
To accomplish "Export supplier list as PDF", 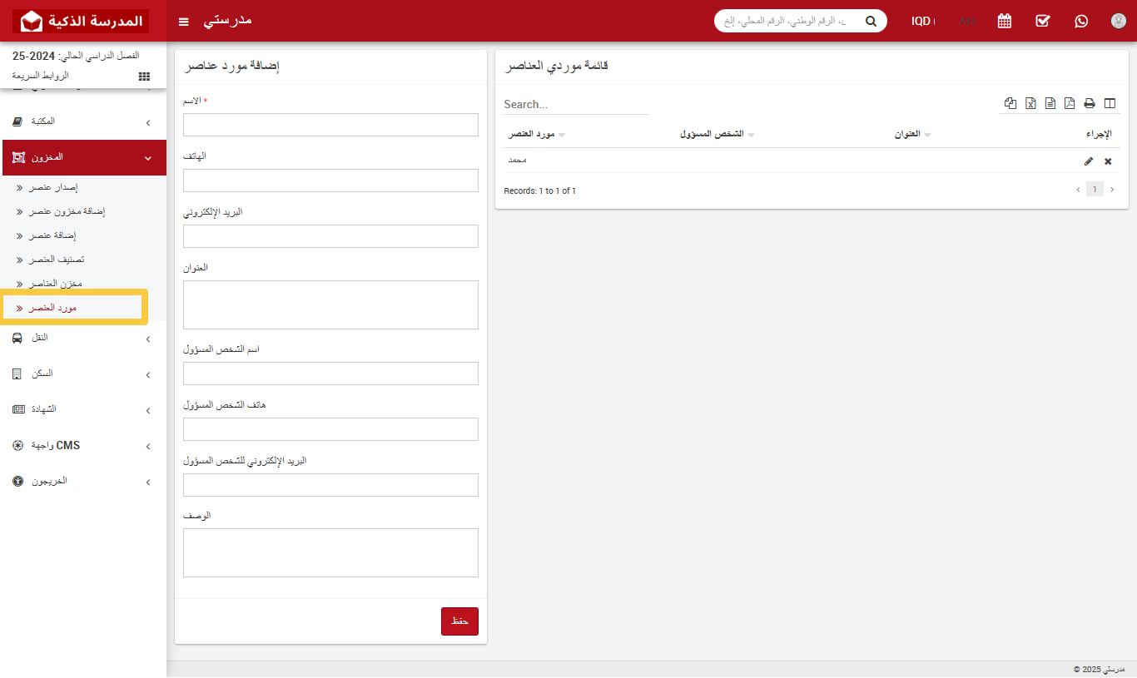I will pos(1070,102).
